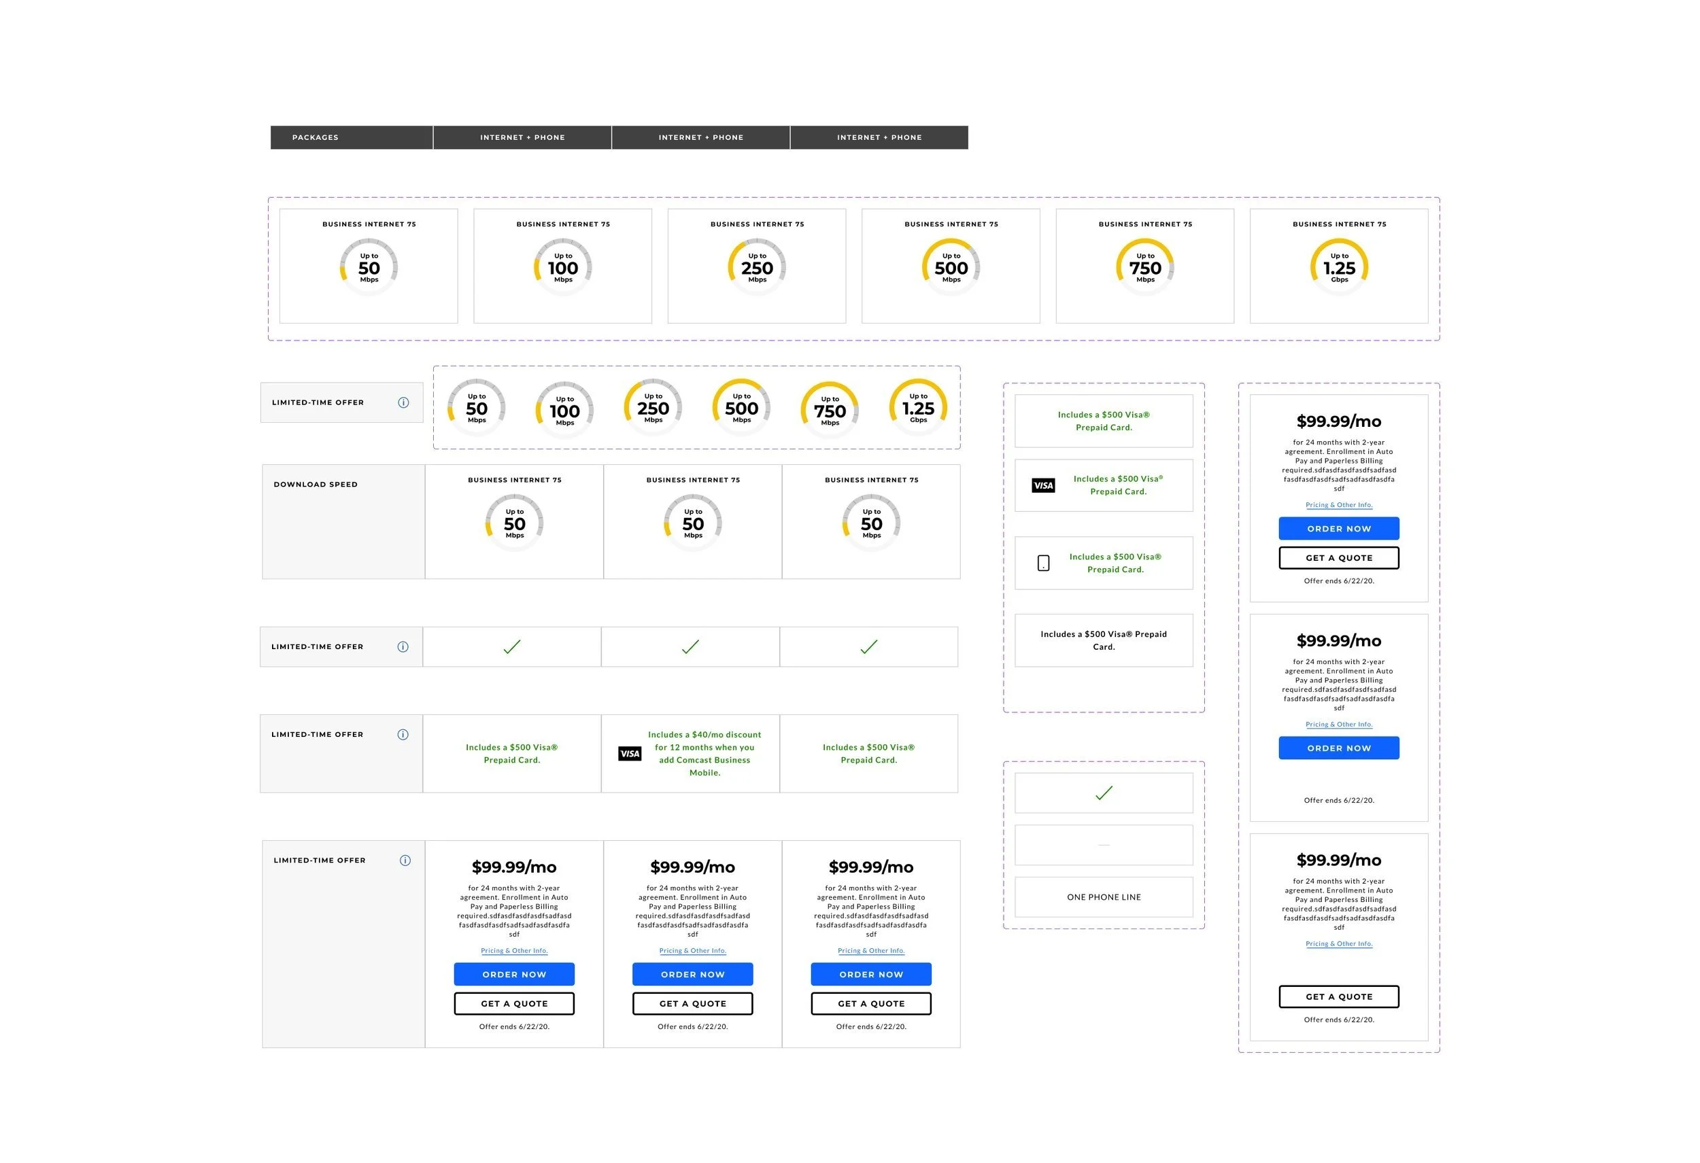Viewport: 1700px width, 1163px height.
Task: Click the info icon in the checkmark row
Action: pos(403,647)
